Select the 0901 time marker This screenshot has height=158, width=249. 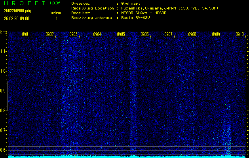tap(26, 34)
